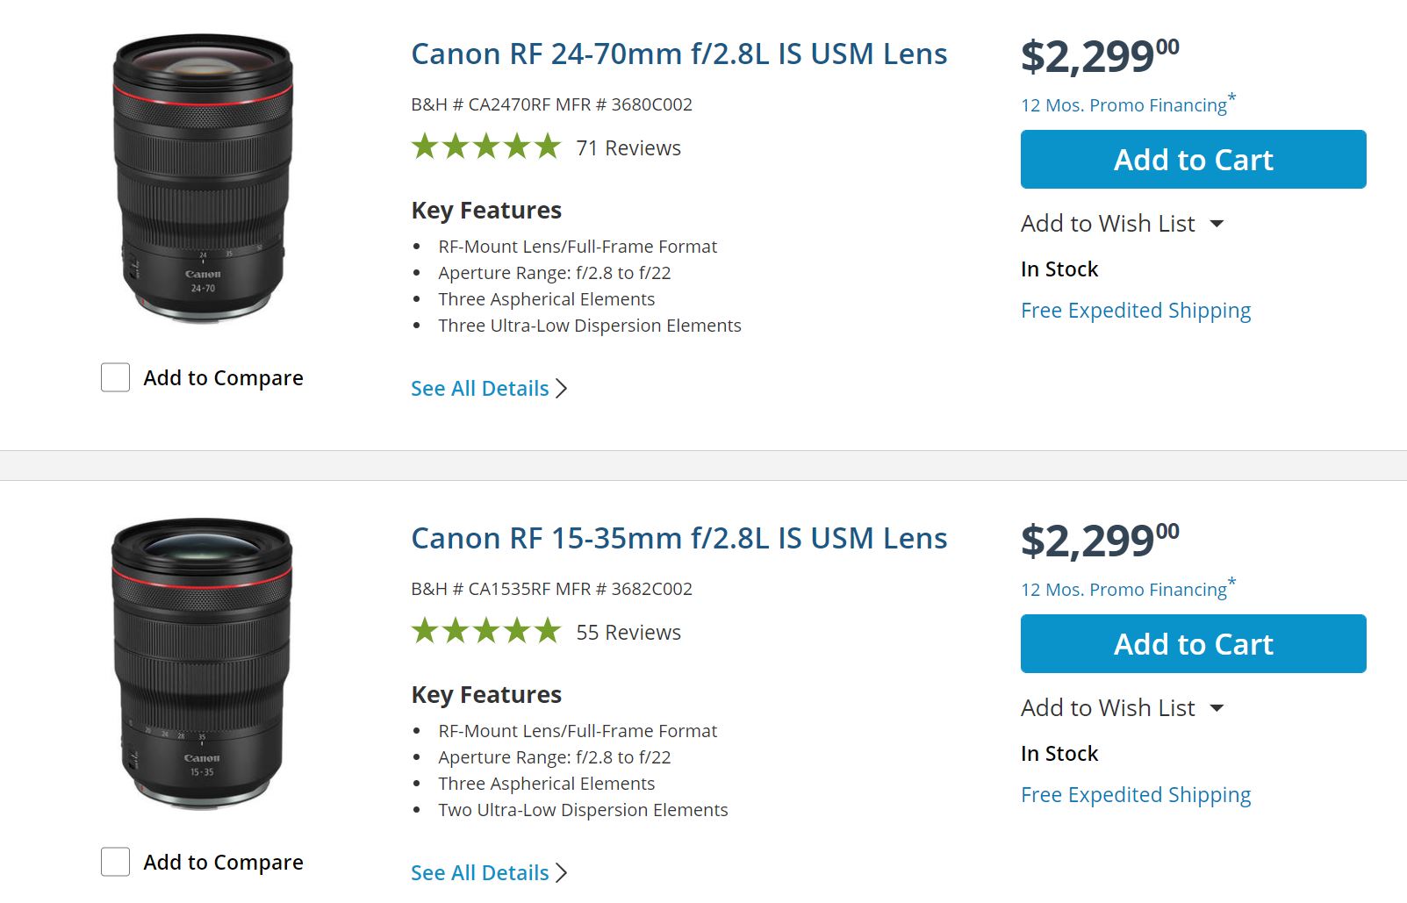This screenshot has width=1407, height=903.
Task: Open star rating of RF 24-70mm lens
Action: [x=485, y=147]
